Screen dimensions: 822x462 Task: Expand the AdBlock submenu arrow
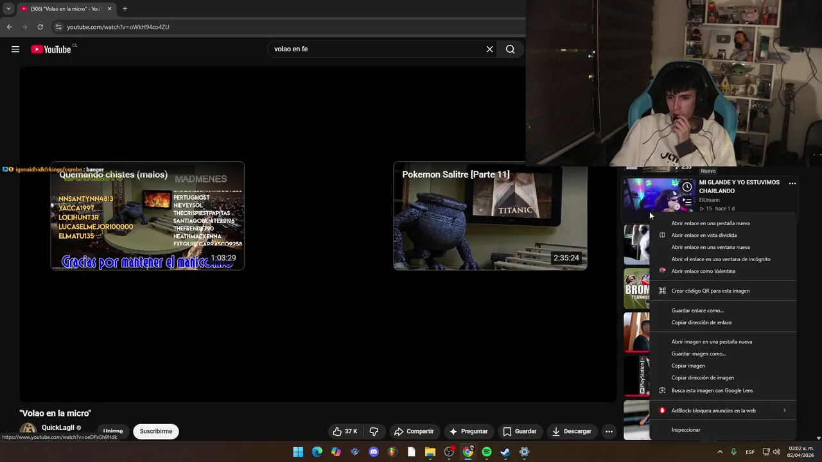click(784, 411)
